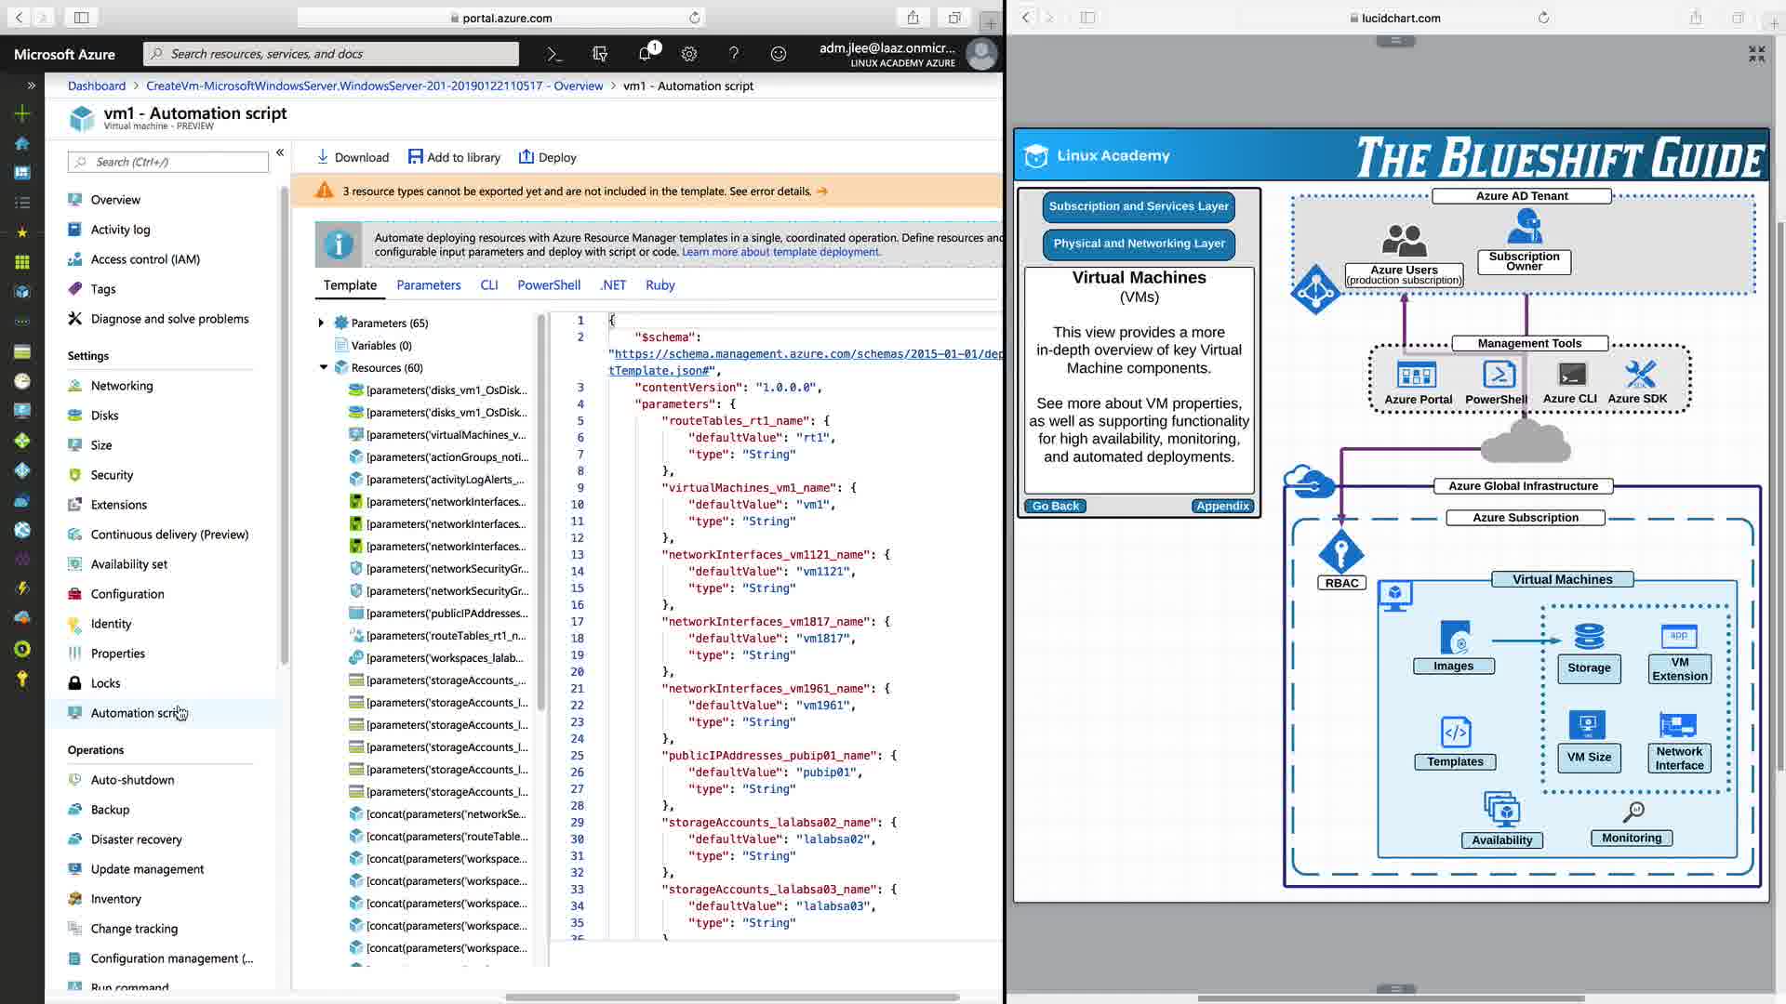Switch to the Parameters tab
The width and height of the screenshot is (1786, 1004).
click(x=428, y=285)
